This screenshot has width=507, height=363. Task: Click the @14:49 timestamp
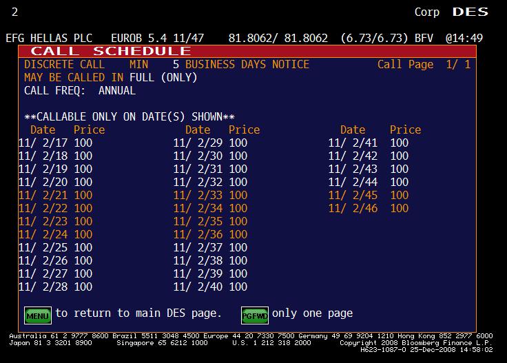pos(464,38)
